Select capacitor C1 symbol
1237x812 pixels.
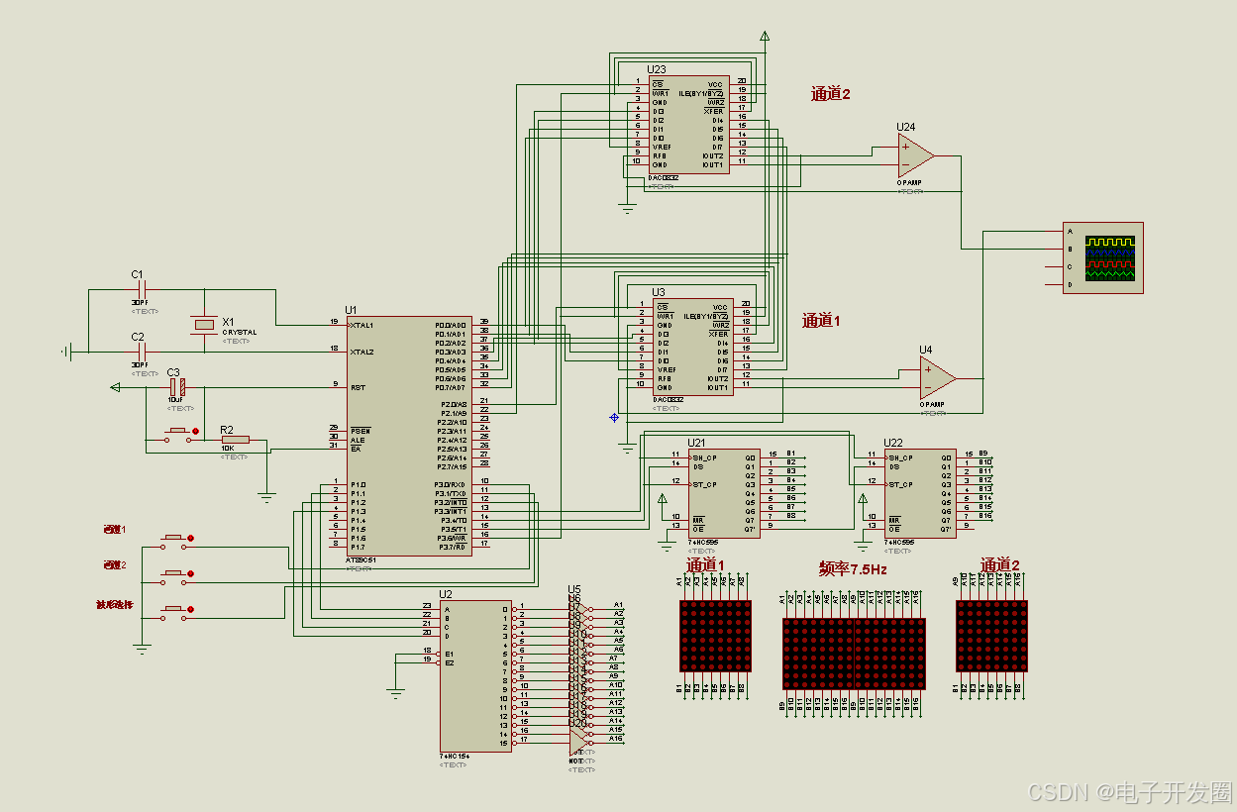point(140,290)
